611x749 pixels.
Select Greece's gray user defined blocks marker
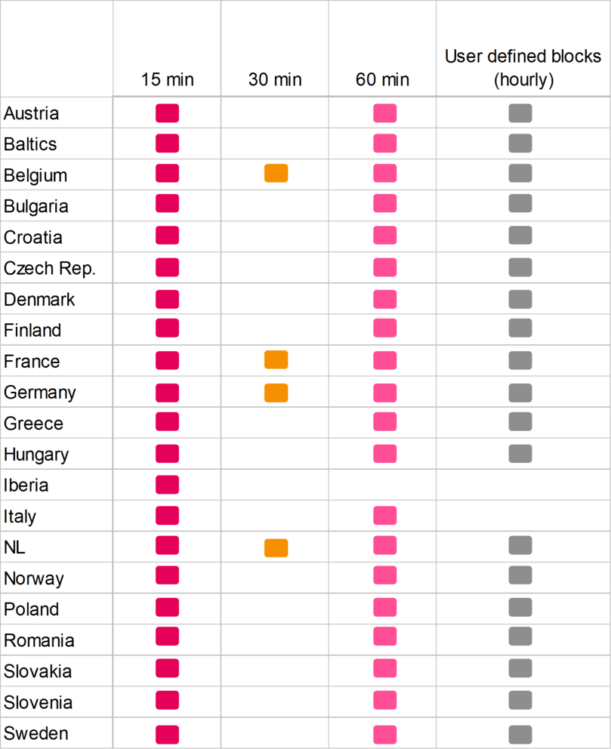coord(520,421)
